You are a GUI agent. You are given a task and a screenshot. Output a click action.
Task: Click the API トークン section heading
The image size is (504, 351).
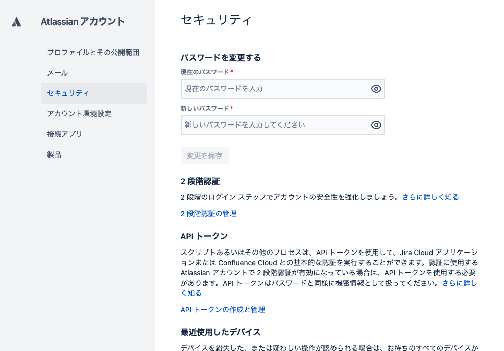pos(204,236)
